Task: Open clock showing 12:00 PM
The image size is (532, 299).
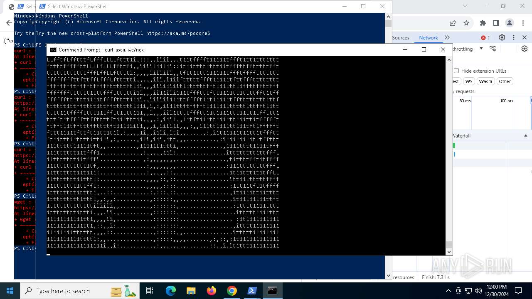Action: pyautogui.click(x=496, y=290)
